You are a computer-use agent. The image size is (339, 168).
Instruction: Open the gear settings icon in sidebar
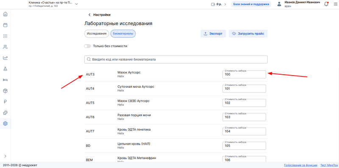point(6,123)
